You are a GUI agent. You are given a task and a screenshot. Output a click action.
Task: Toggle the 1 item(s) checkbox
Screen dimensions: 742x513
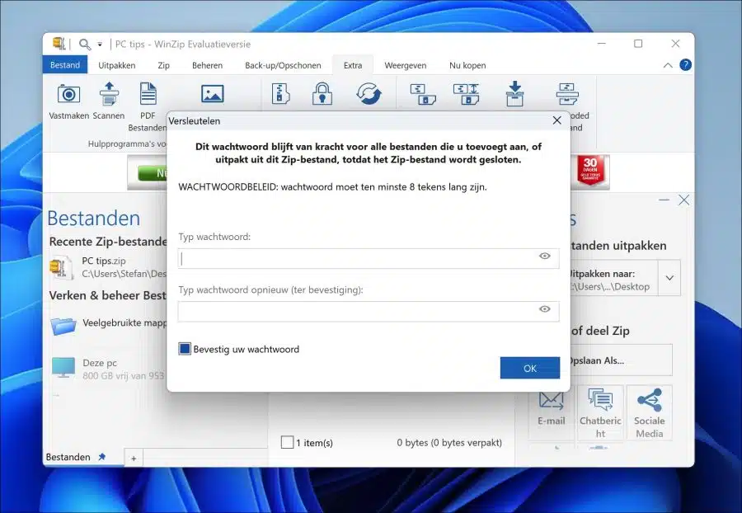point(287,443)
